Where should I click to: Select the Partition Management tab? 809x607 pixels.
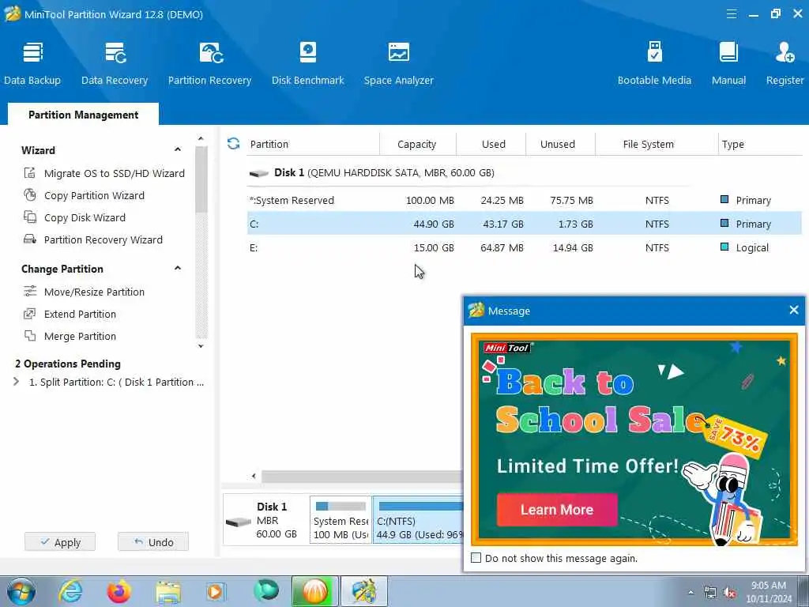[x=83, y=115]
